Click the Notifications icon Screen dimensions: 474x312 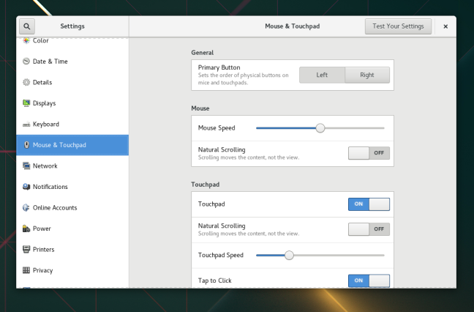click(x=26, y=187)
